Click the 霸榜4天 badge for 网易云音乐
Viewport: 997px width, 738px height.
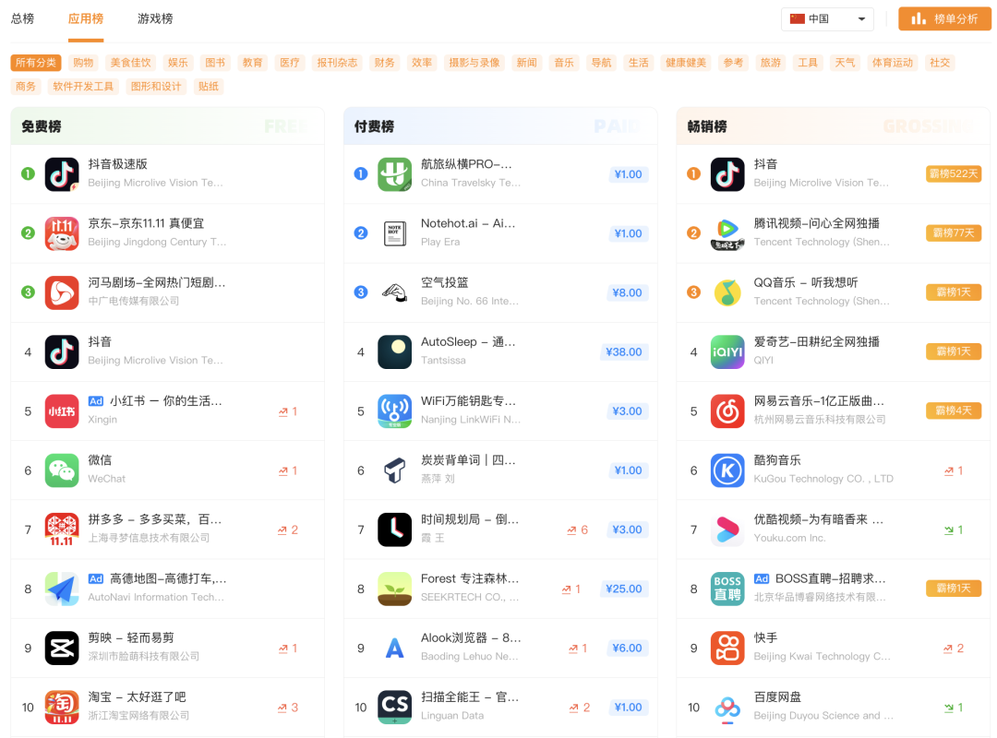(x=953, y=411)
